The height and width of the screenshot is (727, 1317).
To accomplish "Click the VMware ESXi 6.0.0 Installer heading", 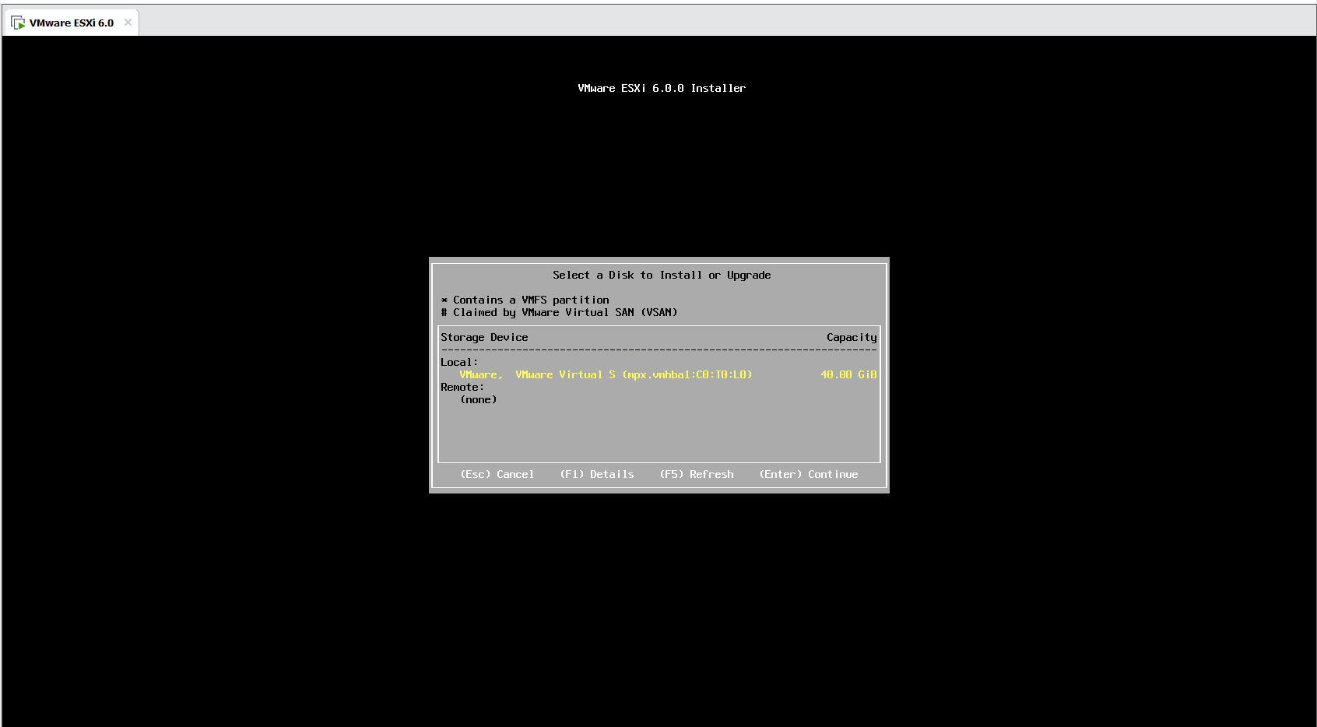I will pyautogui.click(x=662, y=88).
